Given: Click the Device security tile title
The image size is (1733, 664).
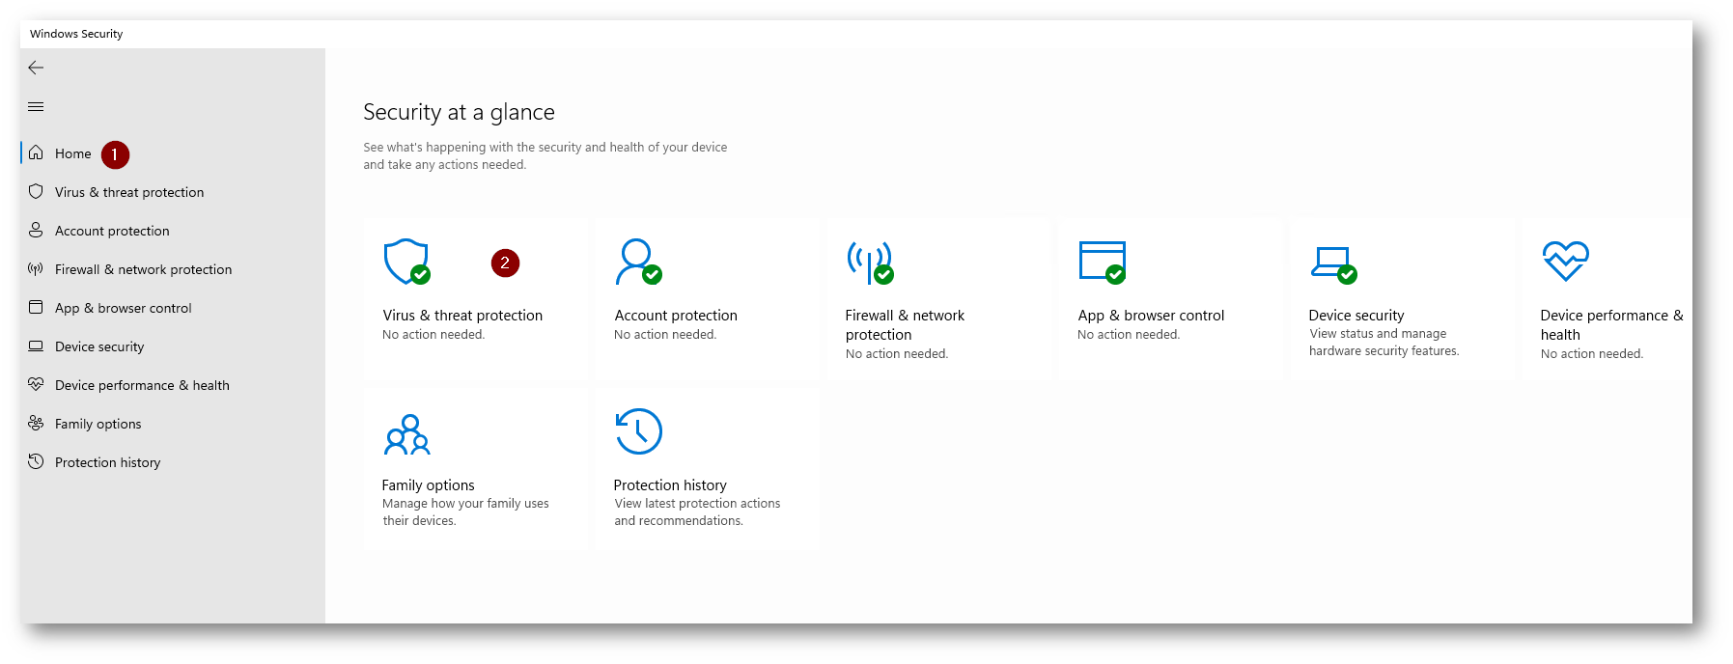Looking at the screenshot, I should coord(1356,316).
